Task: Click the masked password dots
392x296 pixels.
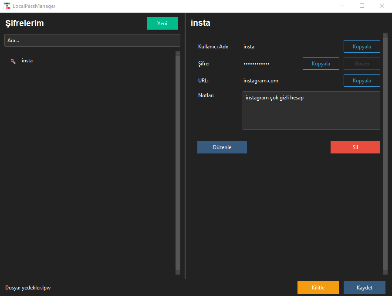Action: pyautogui.click(x=257, y=64)
